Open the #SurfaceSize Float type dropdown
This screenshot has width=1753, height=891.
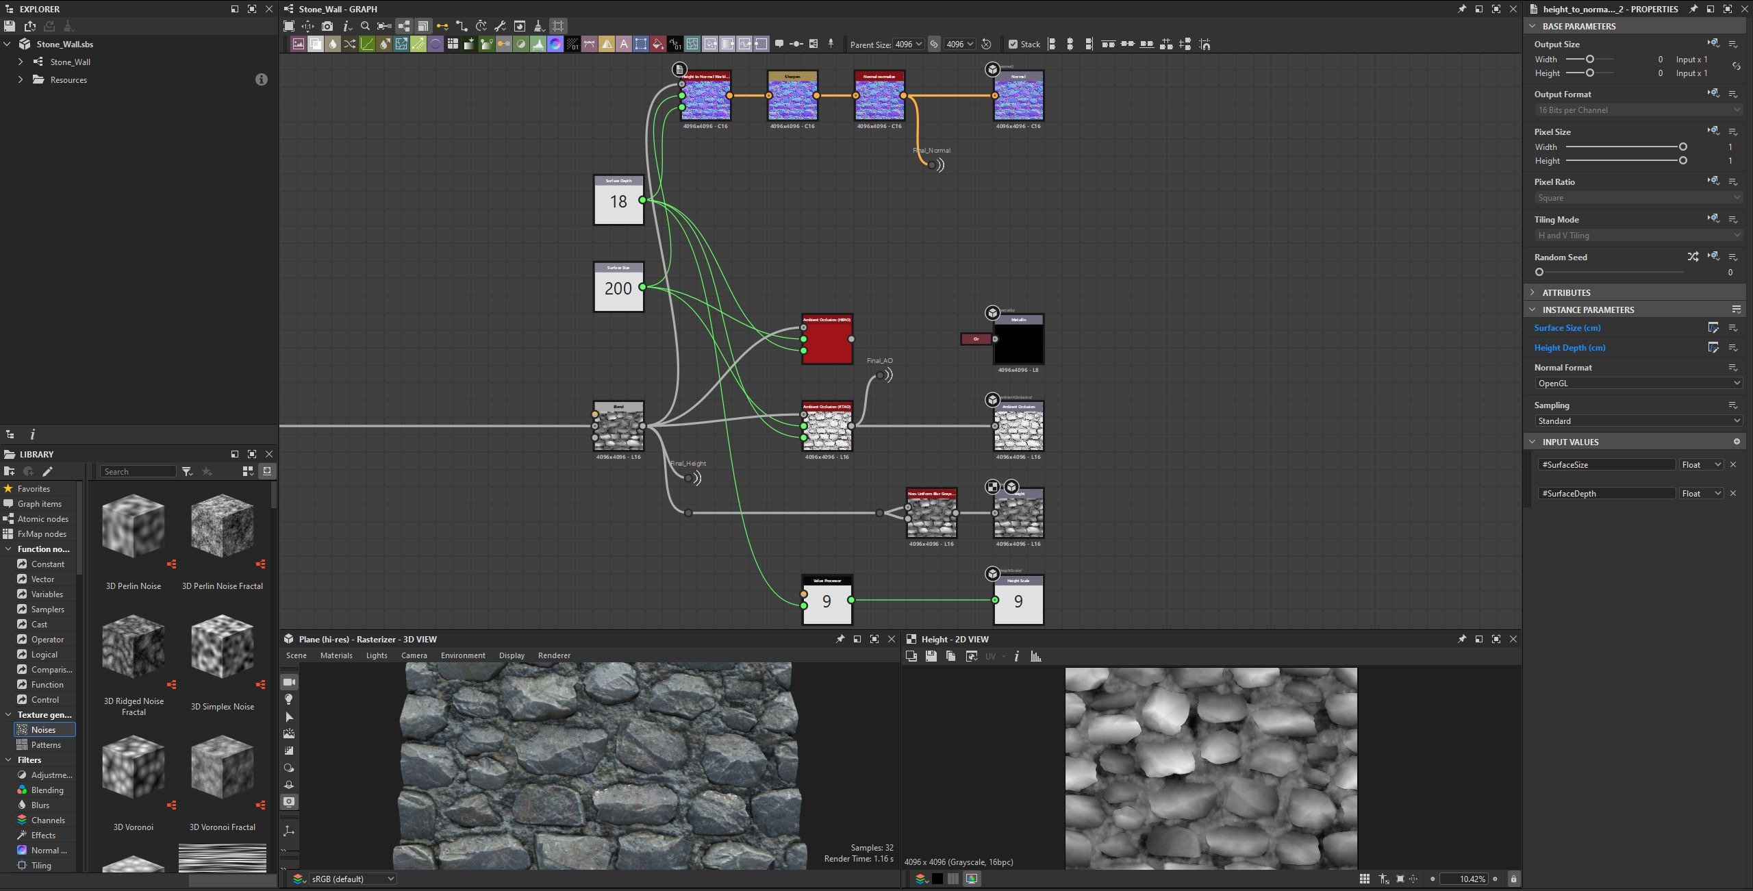pyautogui.click(x=1701, y=464)
